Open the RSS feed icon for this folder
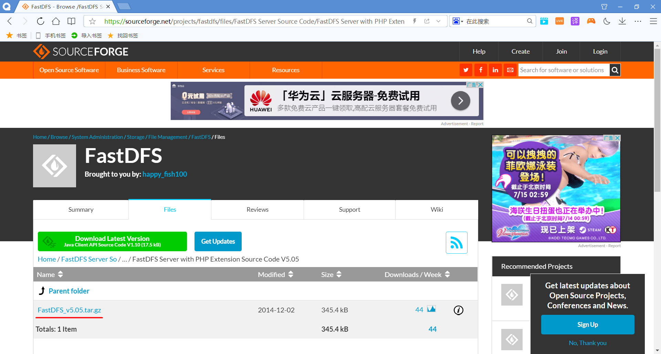The height and width of the screenshot is (354, 661). point(457,242)
